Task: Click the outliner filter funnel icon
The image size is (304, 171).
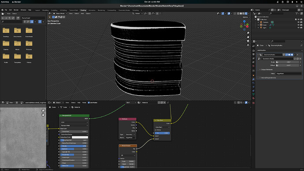Action: coord(297,13)
